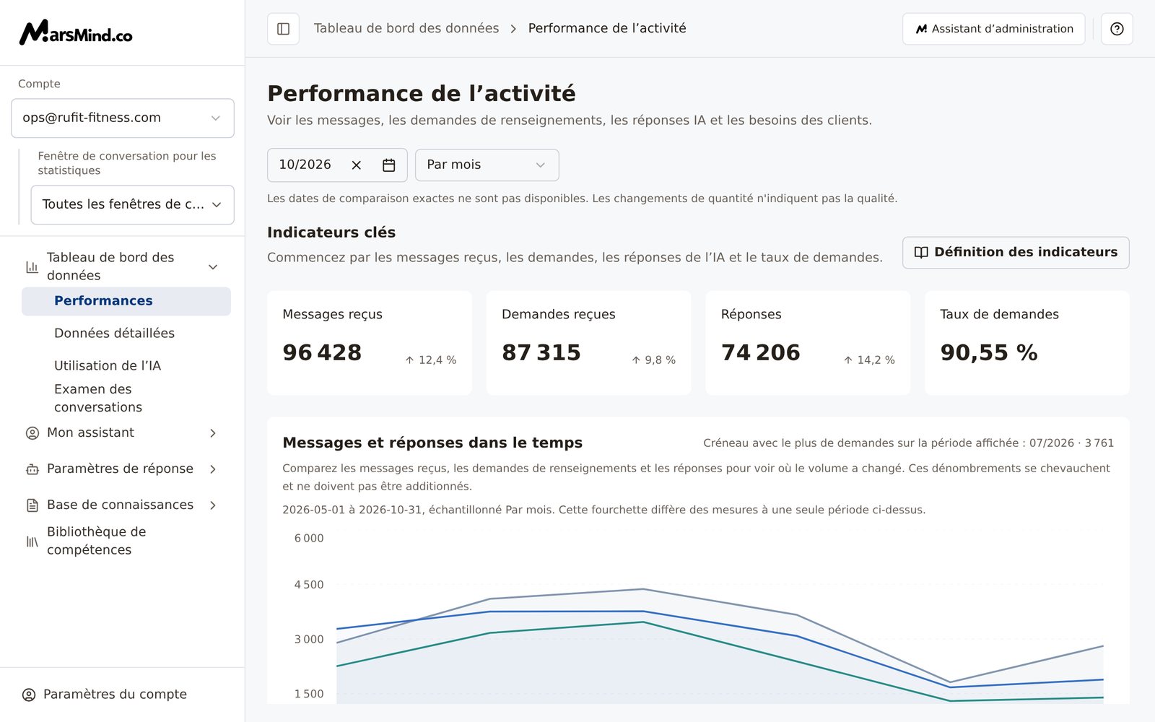This screenshot has height=722, width=1155.
Task: Click the Mon assistant face icon
Action: [x=32, y=433]
